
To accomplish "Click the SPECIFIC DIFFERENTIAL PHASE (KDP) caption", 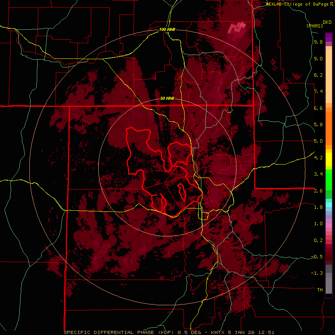I will click(119, 332).
